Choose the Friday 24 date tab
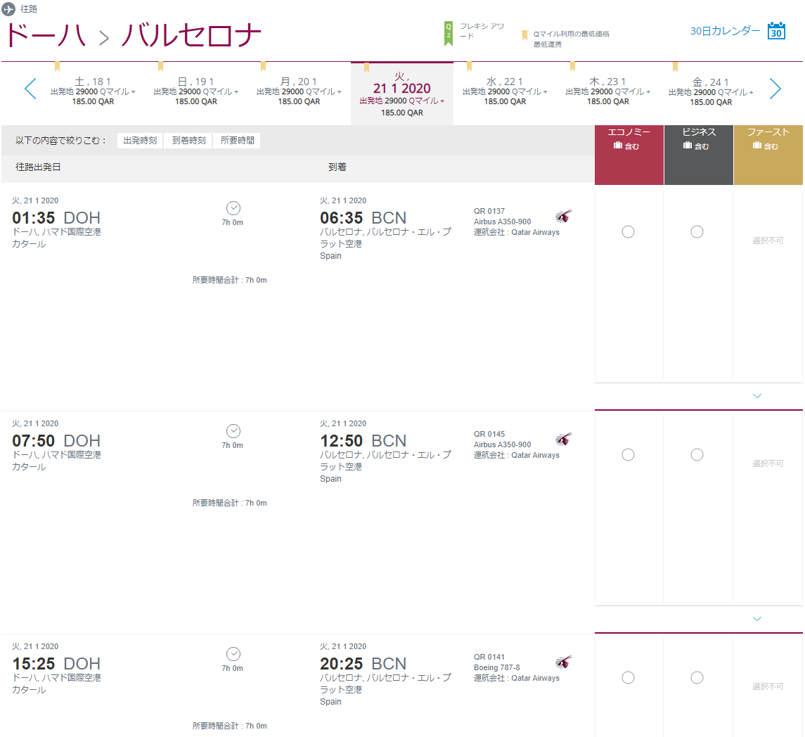This screenshot has height=737, width=805. coord(711,91)
